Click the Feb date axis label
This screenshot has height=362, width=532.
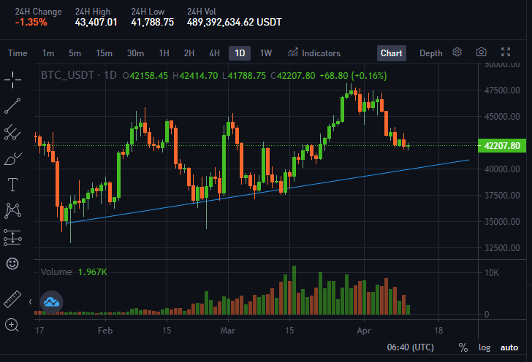[105, 331]
